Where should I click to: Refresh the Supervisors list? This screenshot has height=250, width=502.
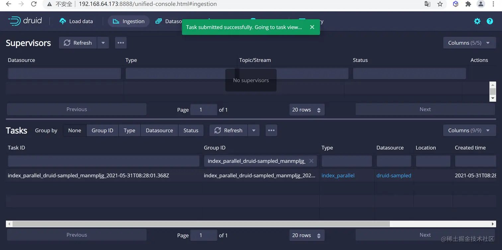pyautogui.click(x=78, y=43)
